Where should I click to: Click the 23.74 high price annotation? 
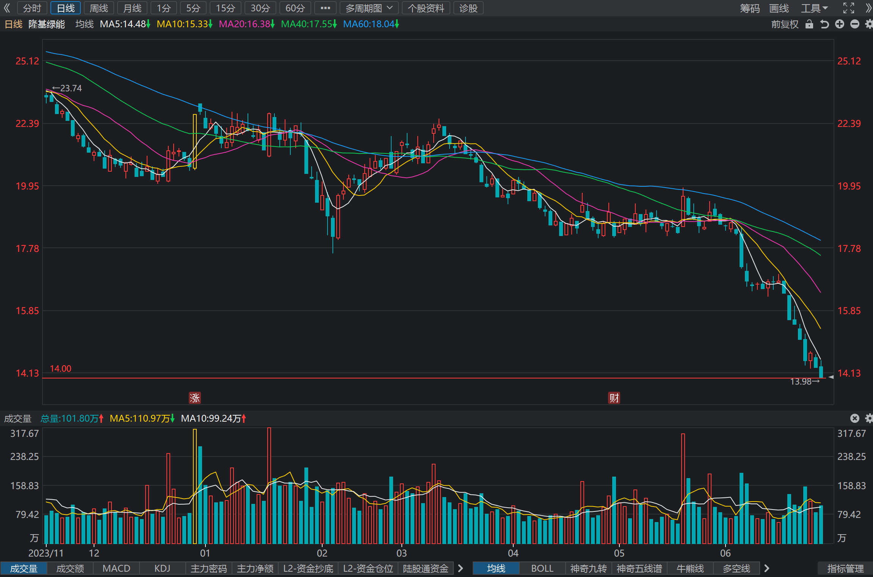tap(67, 88)
